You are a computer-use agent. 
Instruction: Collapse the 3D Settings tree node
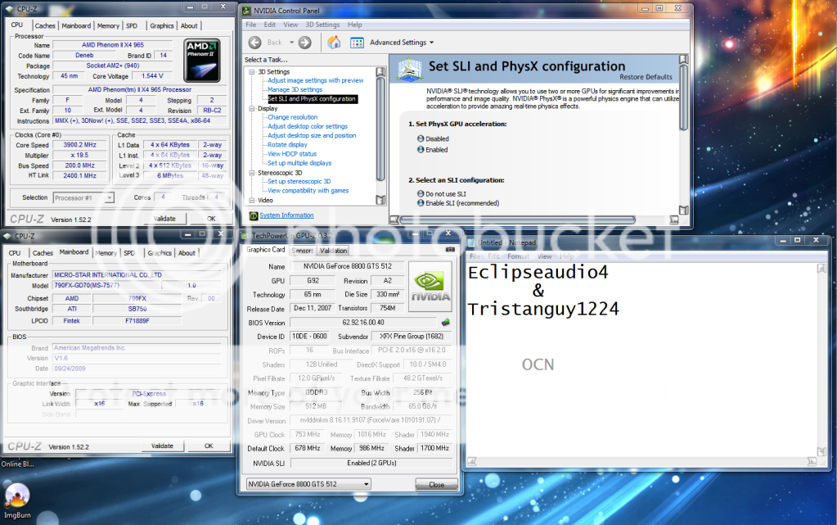253,72
